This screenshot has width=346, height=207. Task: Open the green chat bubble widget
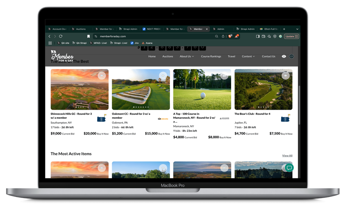coord(289,168)
